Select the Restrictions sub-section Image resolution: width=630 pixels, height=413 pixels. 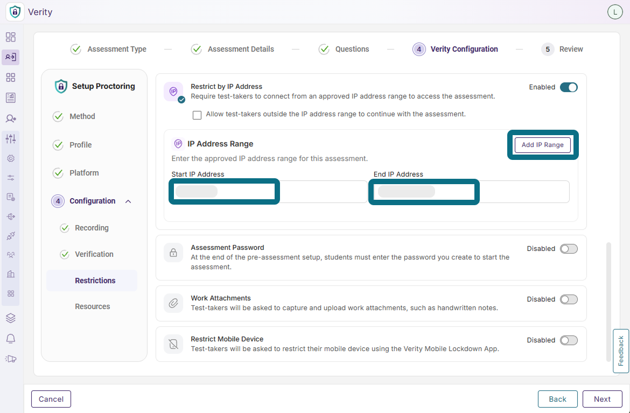[x=92, y=281]
